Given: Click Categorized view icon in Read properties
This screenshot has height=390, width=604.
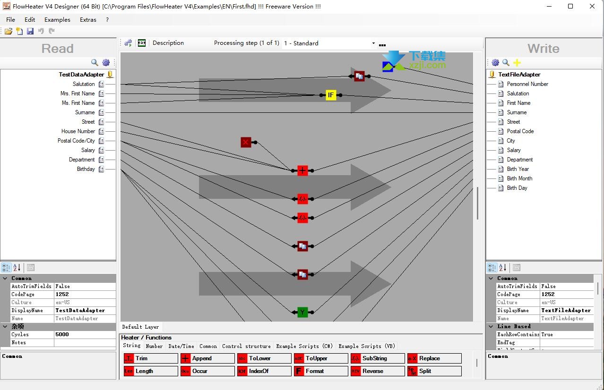Looking at the screenshot, I should pyautogui.click(x=6, y=267).
